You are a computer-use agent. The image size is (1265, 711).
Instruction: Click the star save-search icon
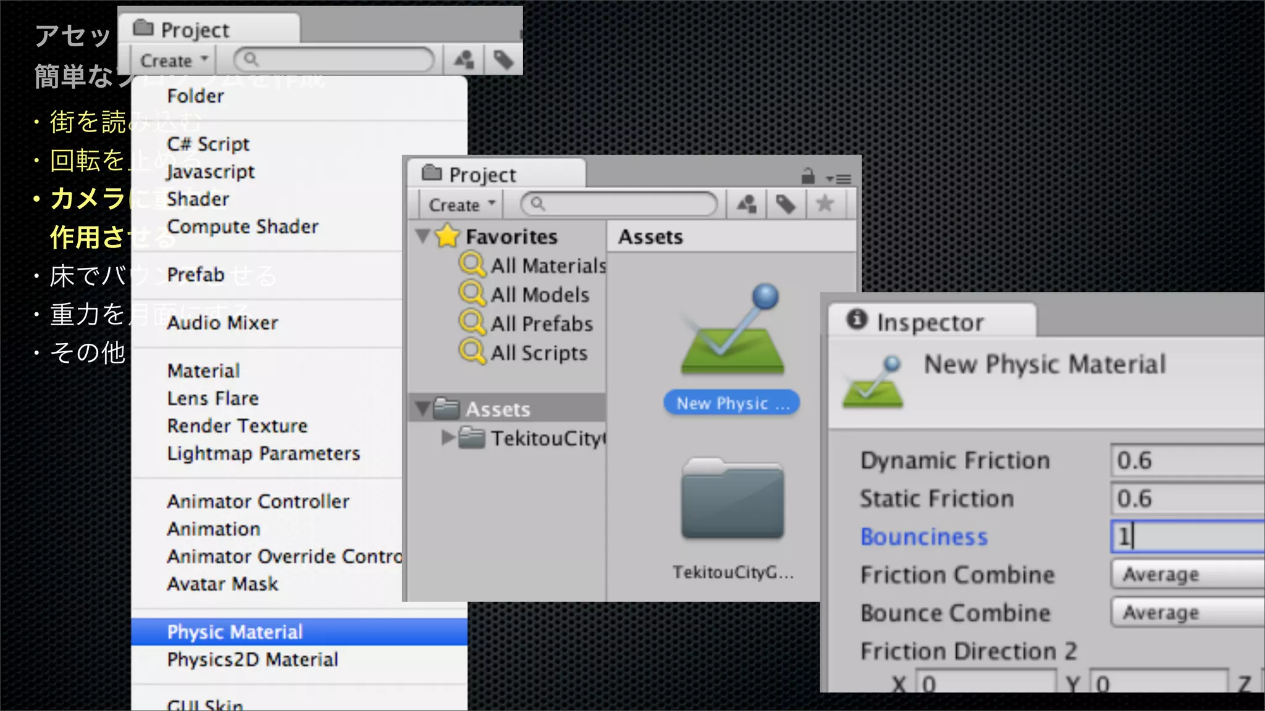pos(825,204)
